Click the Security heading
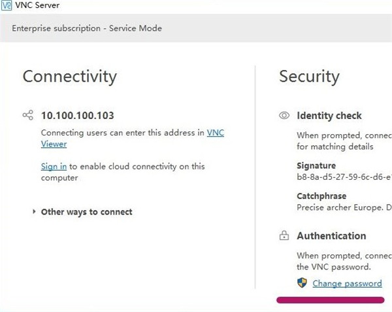This screenshot has width=392, height=312. click(x=309, y=77)
